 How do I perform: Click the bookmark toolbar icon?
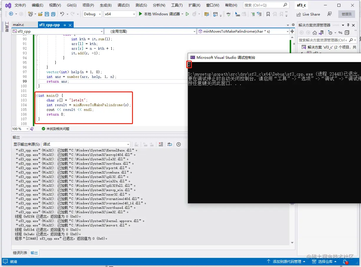(268, 14)
